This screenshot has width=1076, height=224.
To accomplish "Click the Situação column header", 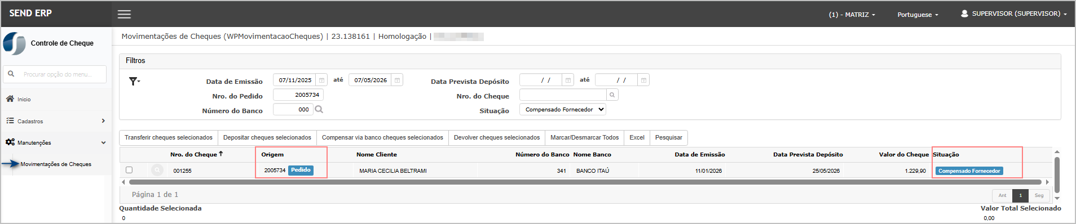I will pyautogui.click(x=946, y=154).
